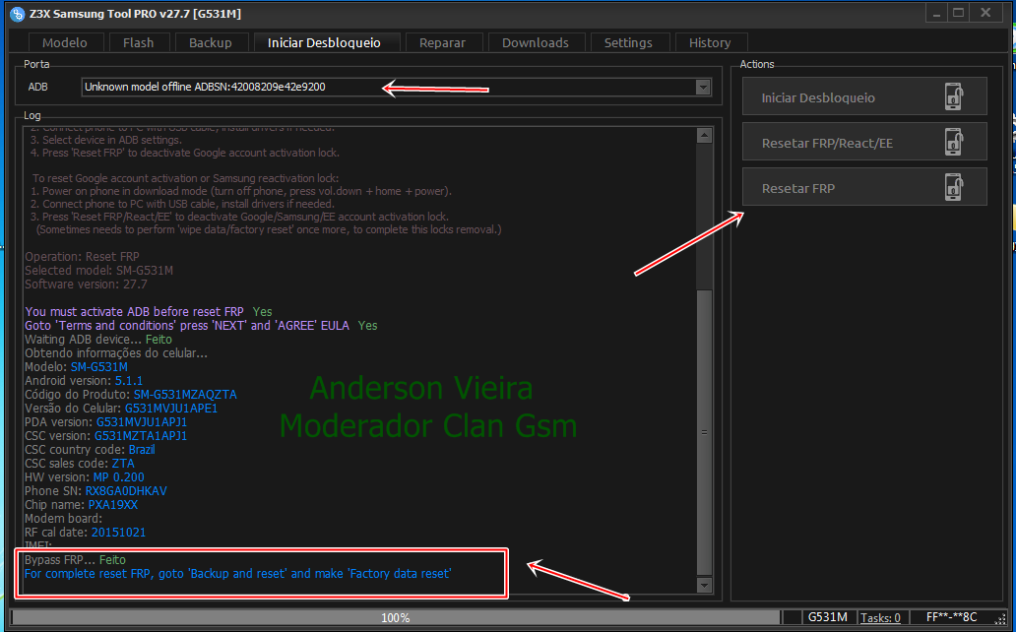Click the 100% progress bar
Screen dimensions: 1016x632
point(396,618)
